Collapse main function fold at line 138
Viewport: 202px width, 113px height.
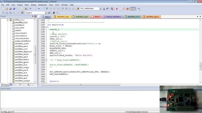[x=46, y=27]
